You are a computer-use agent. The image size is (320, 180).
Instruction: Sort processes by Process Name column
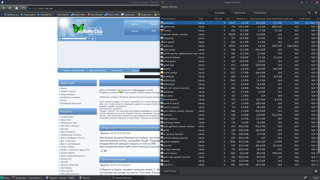(179, 19)
